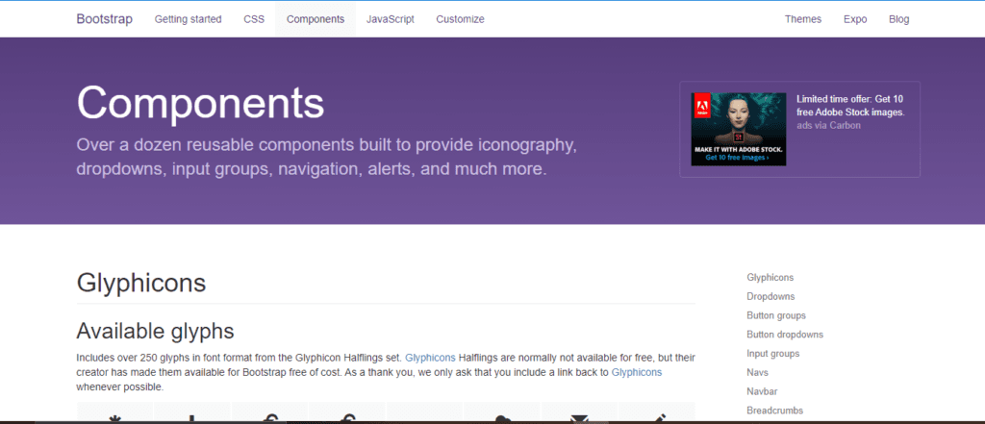
Task: Select the Components navbar tab
Action: coord(316,19)
